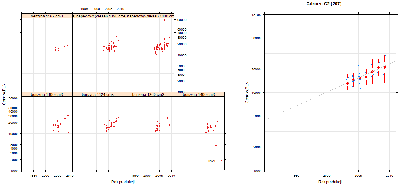Click the "1995" tick below the benzyna 1100 panel
This screenshot has width=405, height=187.
coord(34,176)
